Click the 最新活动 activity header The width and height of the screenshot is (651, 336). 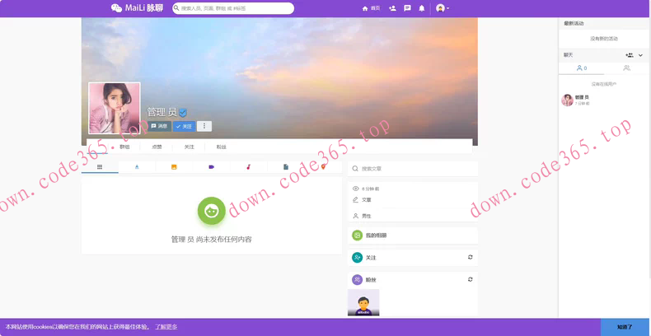pyautogui.click(x=574, y=24)
